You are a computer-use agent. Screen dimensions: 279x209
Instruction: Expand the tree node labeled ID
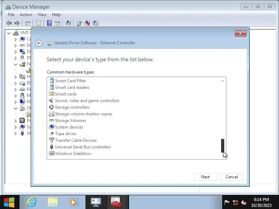(15, 83)
